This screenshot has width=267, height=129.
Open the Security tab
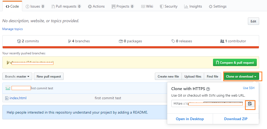(168, 7)
